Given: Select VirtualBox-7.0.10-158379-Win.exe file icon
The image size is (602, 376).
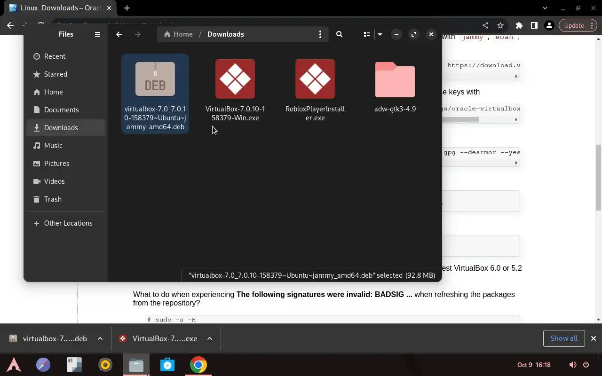Looking at the screenshot, I should [235, 79].
